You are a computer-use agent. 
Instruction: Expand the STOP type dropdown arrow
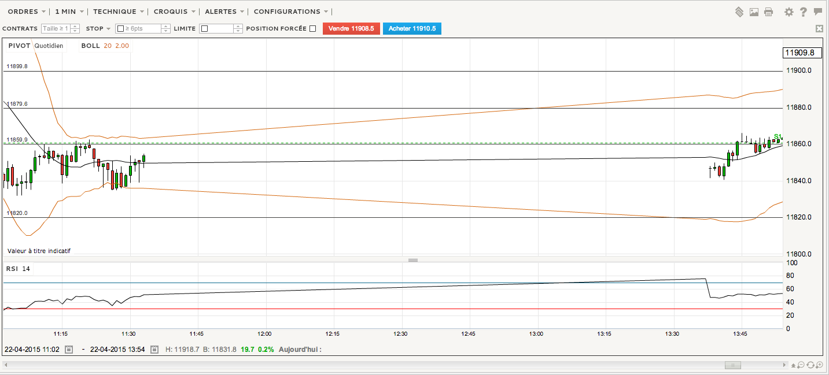tap(109, 28)
